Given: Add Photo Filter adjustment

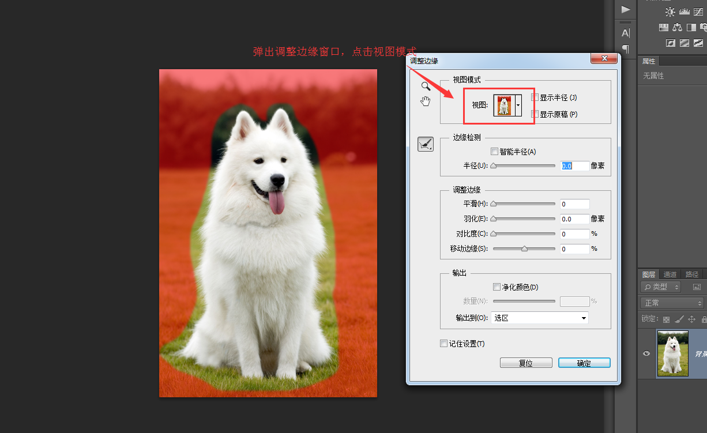Looking at the screenshot, I should pyautogui.click(x=704, y=27).
